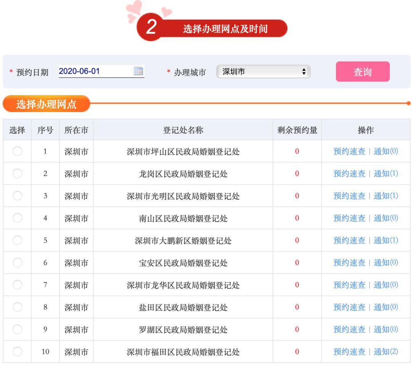Image resolution: width=412 pixels, height=365 pixels.
Task: Open the 办理城市 dropdown showing 深圳市
Action: [x=263, y=71]
